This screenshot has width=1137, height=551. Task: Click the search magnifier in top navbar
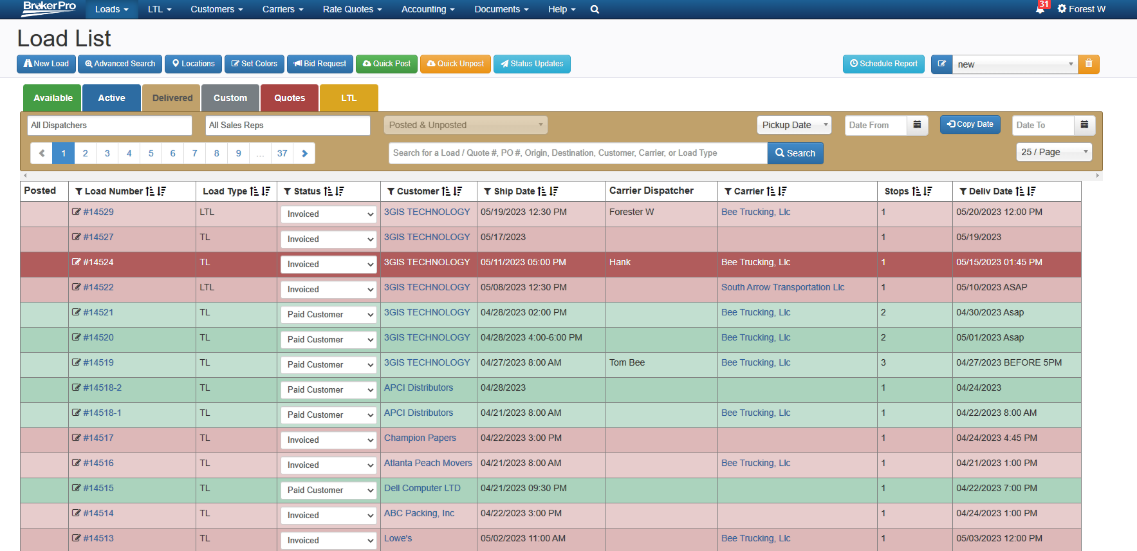pos(595,10)
